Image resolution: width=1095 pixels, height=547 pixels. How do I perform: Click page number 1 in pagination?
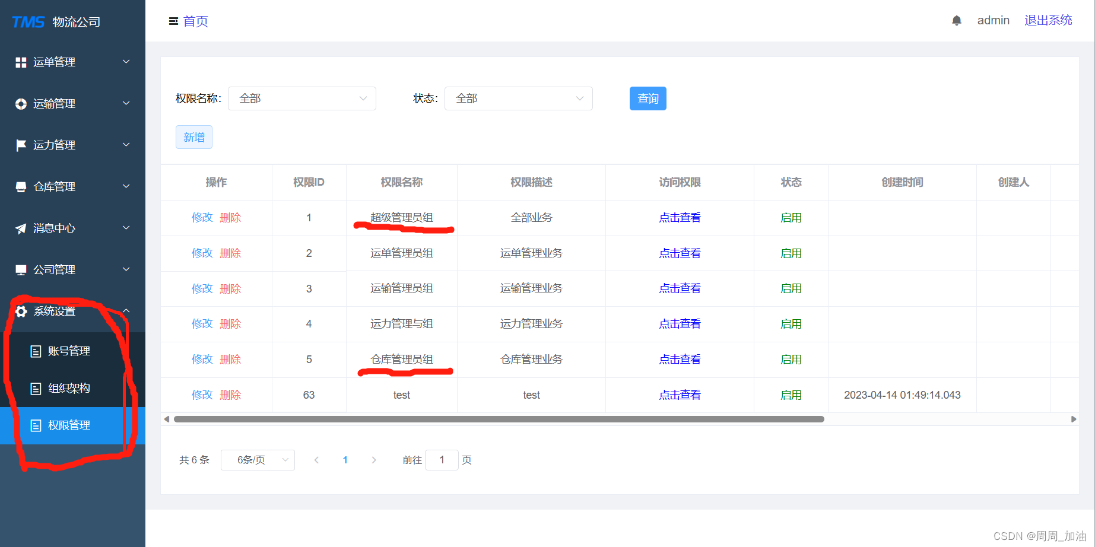point(345,460)
